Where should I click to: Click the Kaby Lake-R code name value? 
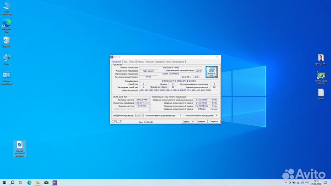point(148,71)
